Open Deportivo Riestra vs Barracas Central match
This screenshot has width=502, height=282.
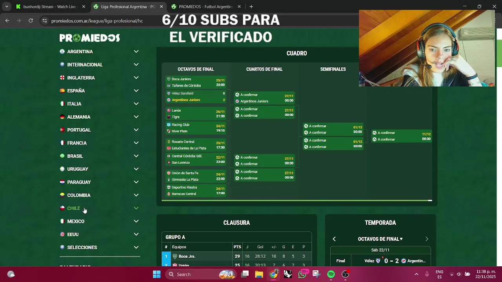[196, 191]
